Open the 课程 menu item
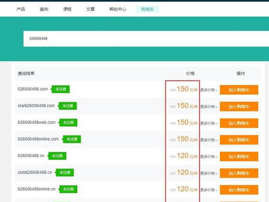 click(67, 9)
